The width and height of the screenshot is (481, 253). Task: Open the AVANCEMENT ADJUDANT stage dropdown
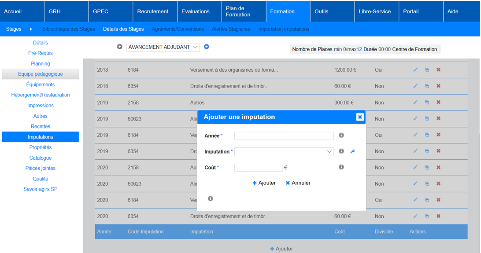[x=163, y=47]
